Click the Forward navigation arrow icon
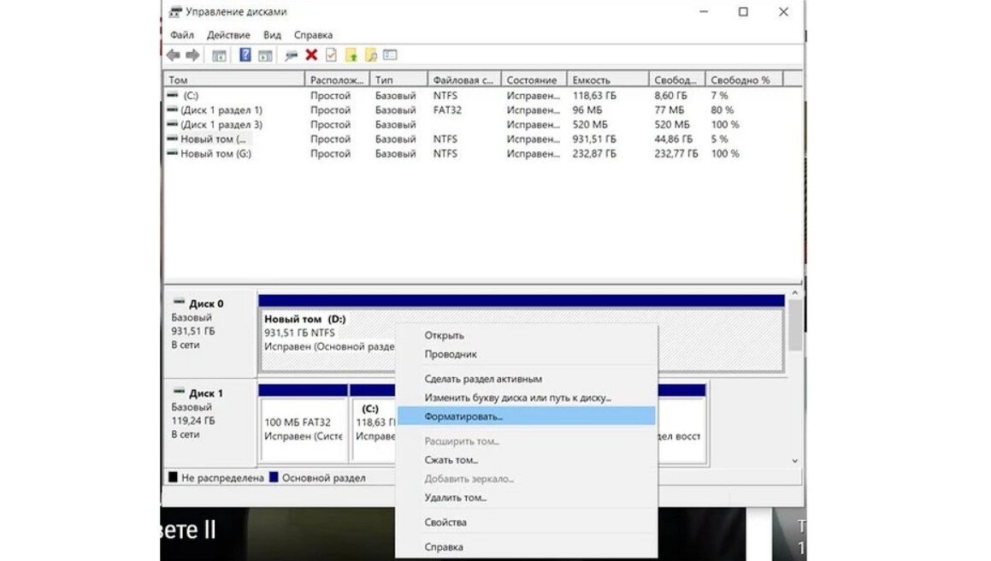 194,54
